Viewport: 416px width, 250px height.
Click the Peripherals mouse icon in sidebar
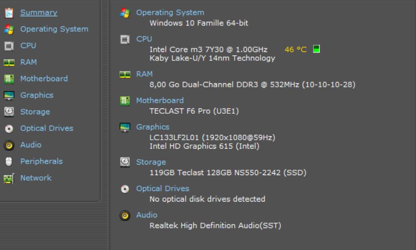click(x=9, y=161)
